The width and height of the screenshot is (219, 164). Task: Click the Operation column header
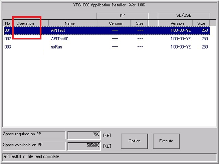tap(25, 23)
